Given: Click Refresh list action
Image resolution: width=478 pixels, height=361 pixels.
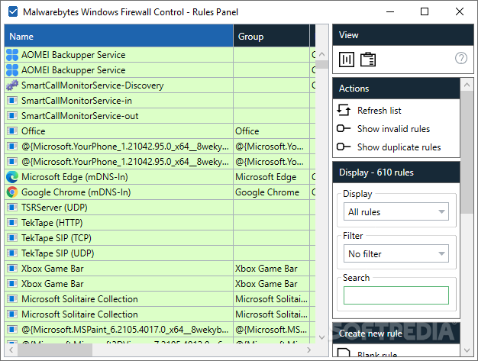Looking at the screenshot, I should (x=379, y=110).
